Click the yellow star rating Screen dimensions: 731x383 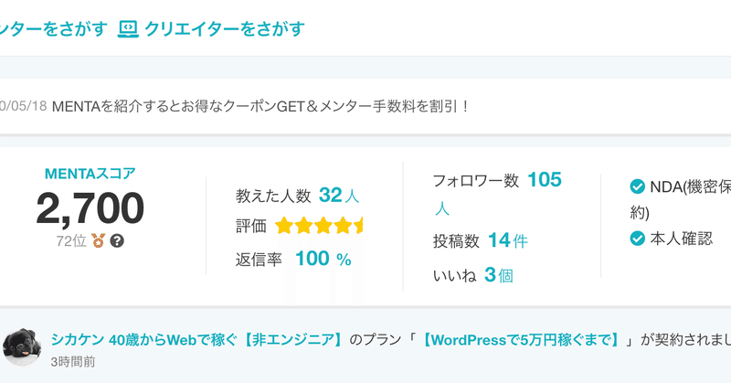318,226
